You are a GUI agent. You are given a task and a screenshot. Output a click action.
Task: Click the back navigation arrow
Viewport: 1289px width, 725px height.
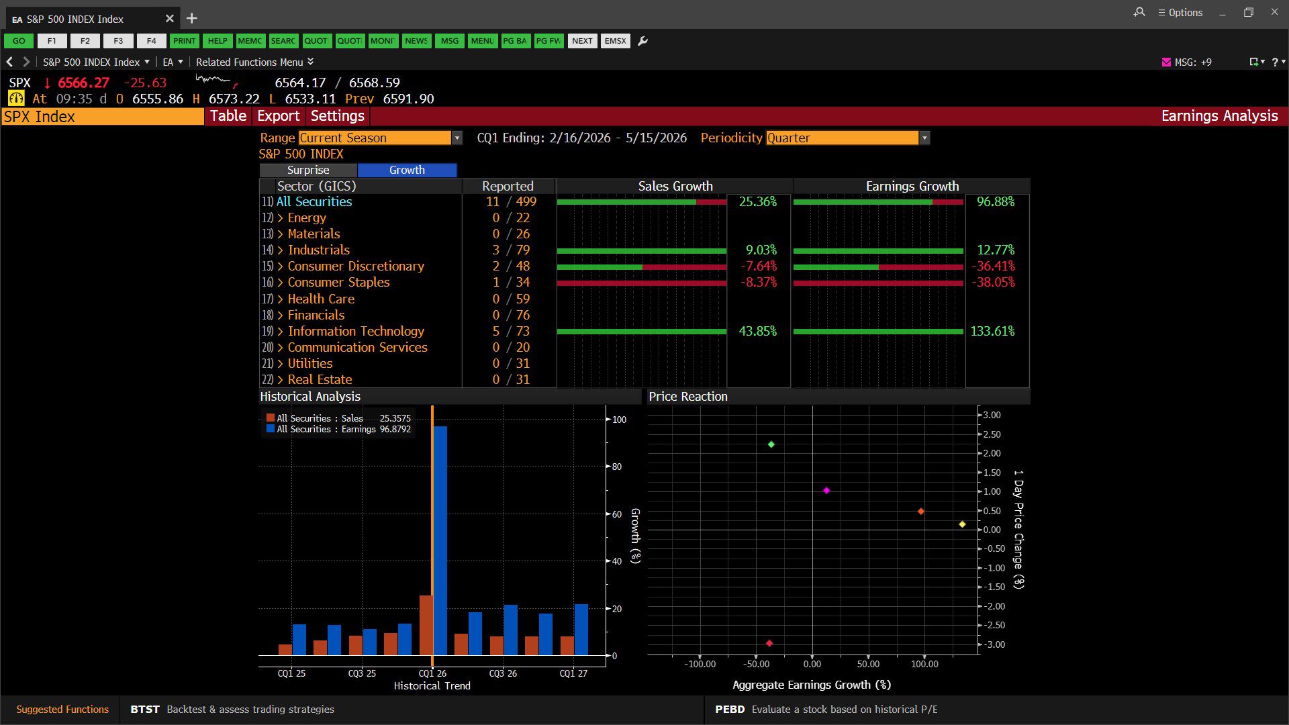pyautogui.click(x=9, y=62)
